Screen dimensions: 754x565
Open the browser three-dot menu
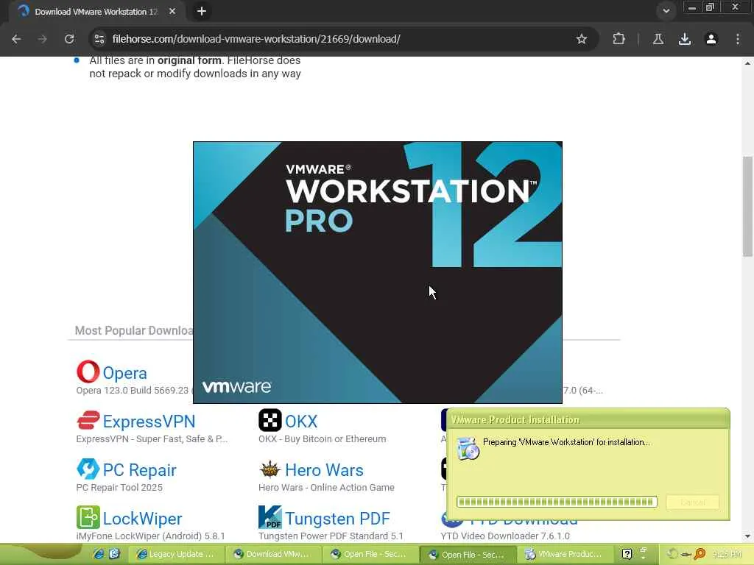pyautogui.click(x=738, y=39)
